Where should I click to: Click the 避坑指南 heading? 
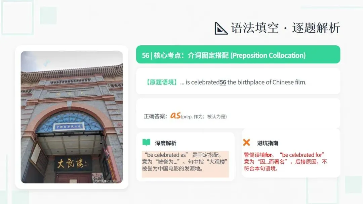click(268, 143)
